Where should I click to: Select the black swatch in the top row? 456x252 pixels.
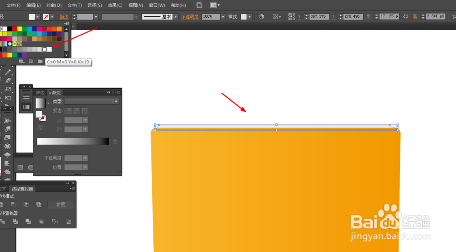coord(10,29)
